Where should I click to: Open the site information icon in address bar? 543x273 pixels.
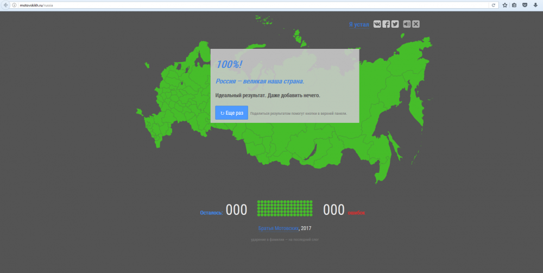click(x=14, y=5)
